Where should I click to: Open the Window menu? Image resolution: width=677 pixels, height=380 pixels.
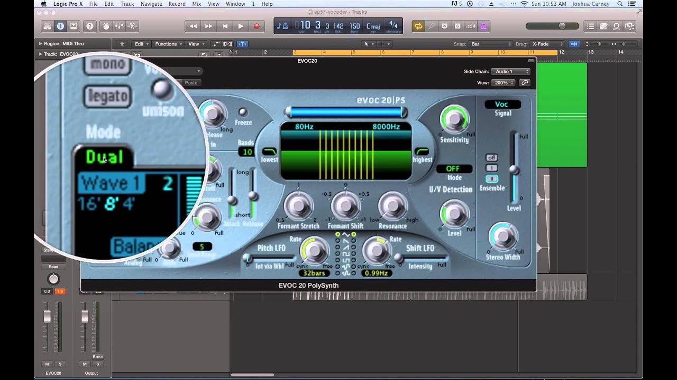[235, 4]
